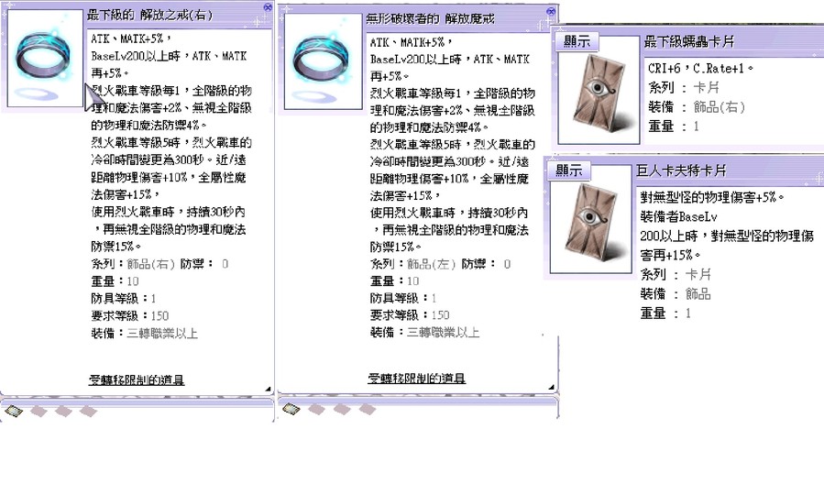Open 受轉移限制的道具 link in 解放之戒(右) window

click(136, 379)
